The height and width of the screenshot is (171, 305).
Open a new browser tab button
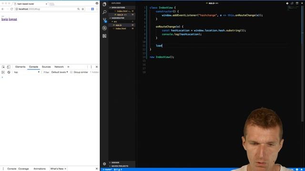click(52, 4)
